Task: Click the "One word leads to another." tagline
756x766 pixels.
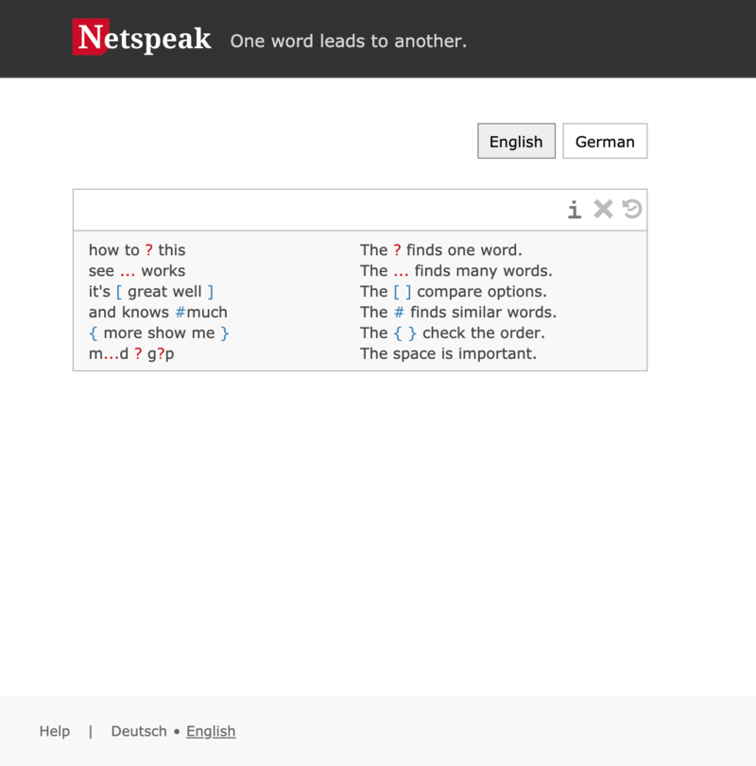Action: pos(349,42)
